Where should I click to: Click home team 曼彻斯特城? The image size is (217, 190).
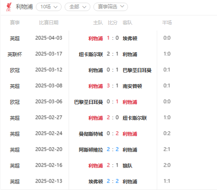coord(91,134)
